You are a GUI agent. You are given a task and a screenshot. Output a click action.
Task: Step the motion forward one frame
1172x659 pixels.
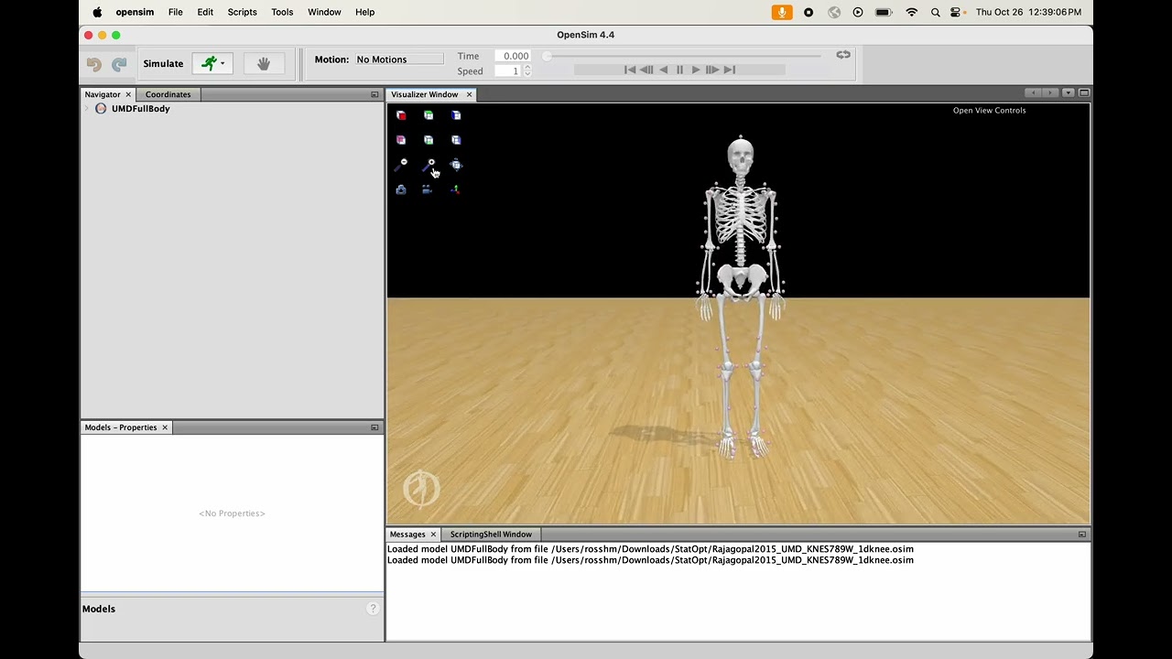[x=712, y=70]
